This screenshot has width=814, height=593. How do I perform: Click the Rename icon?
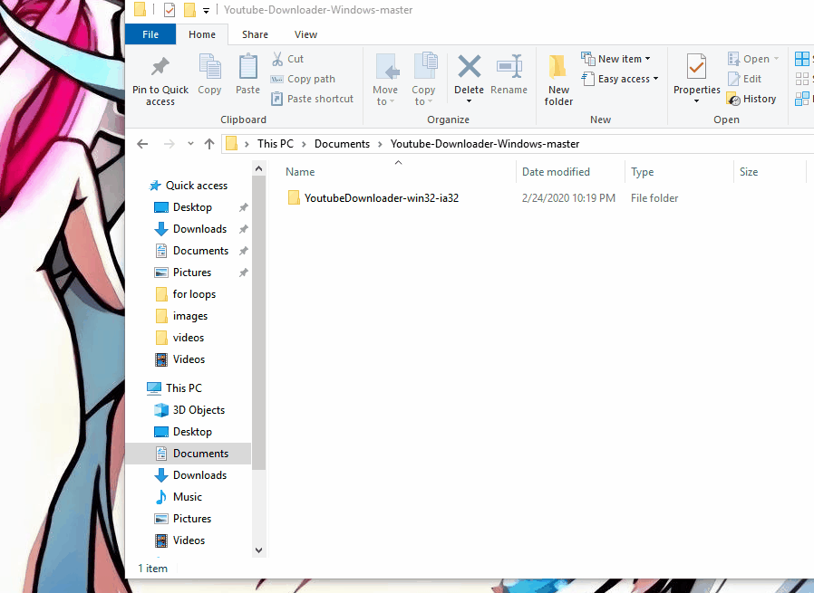[509, 67]
